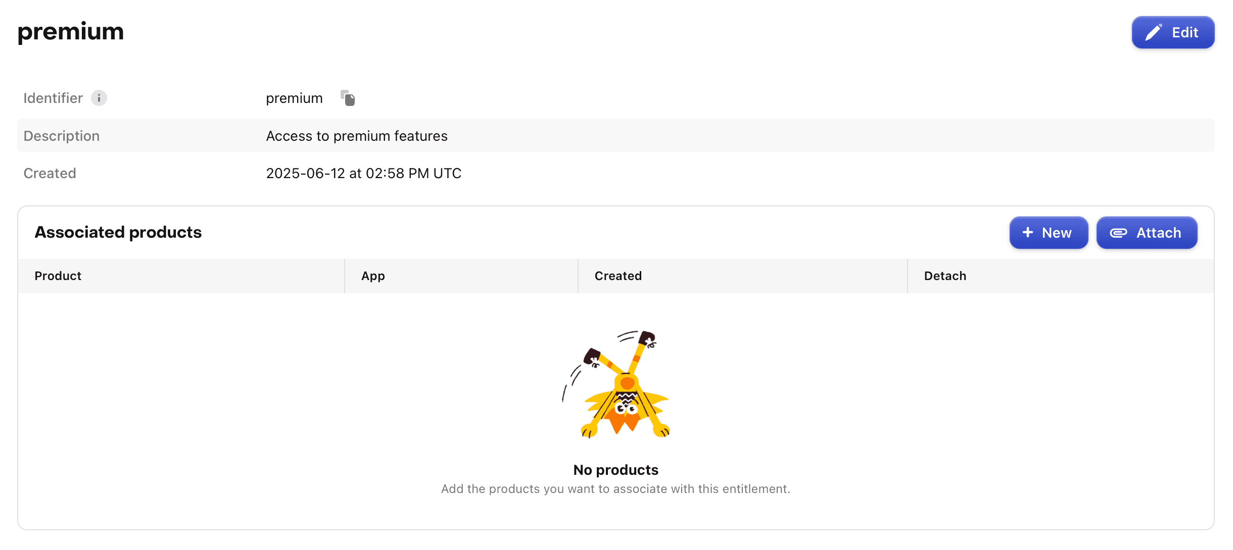Copy the identifier using the copy icon

coord(348,98)
